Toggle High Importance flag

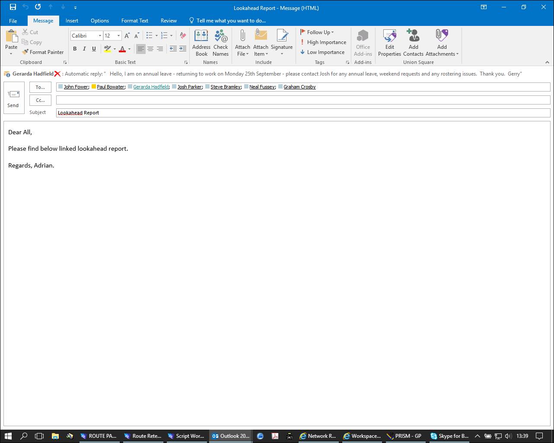tap(323, 42)
